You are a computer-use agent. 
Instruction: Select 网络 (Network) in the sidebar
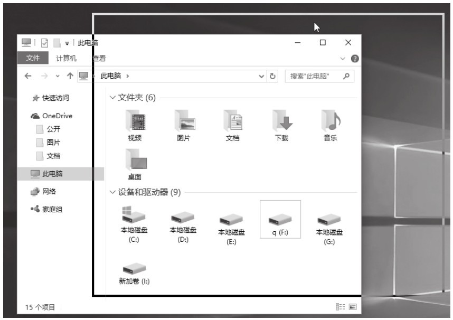[49, 192]
